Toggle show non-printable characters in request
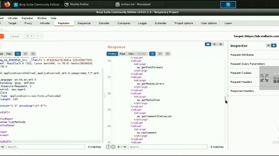The image size is (279, 156). pyautogui.click(x=25, y=54)
